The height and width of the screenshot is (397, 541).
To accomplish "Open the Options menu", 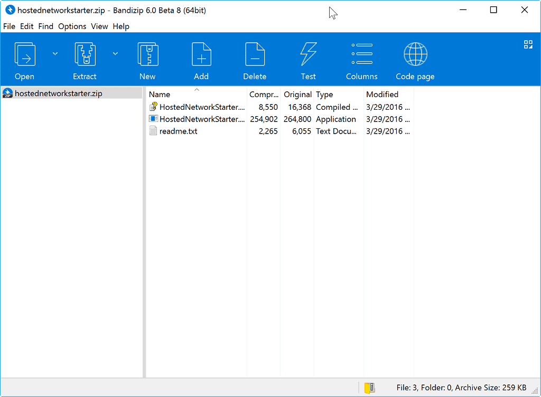I will click(x=72, y=26).
